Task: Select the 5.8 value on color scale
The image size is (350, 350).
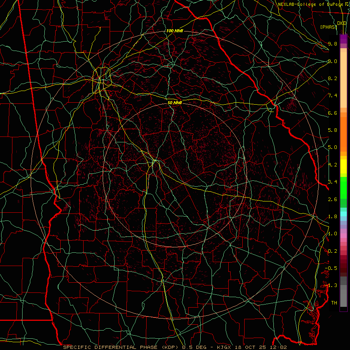Action: point(332,130)
